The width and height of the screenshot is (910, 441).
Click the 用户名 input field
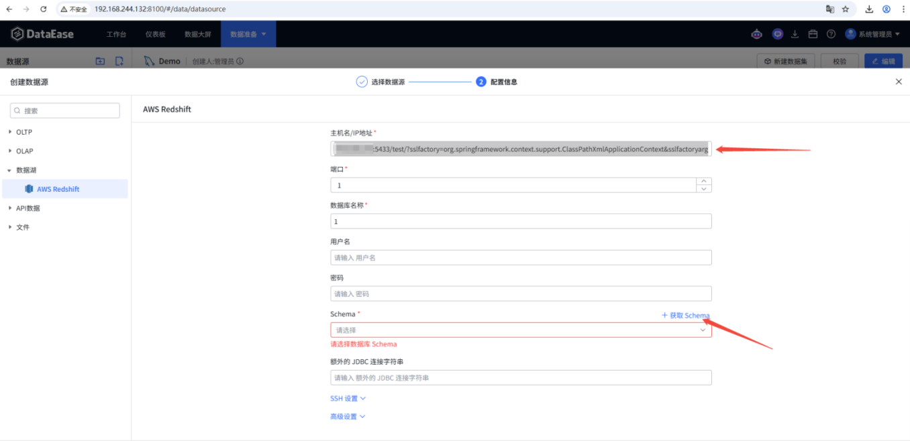click(521, 257)
